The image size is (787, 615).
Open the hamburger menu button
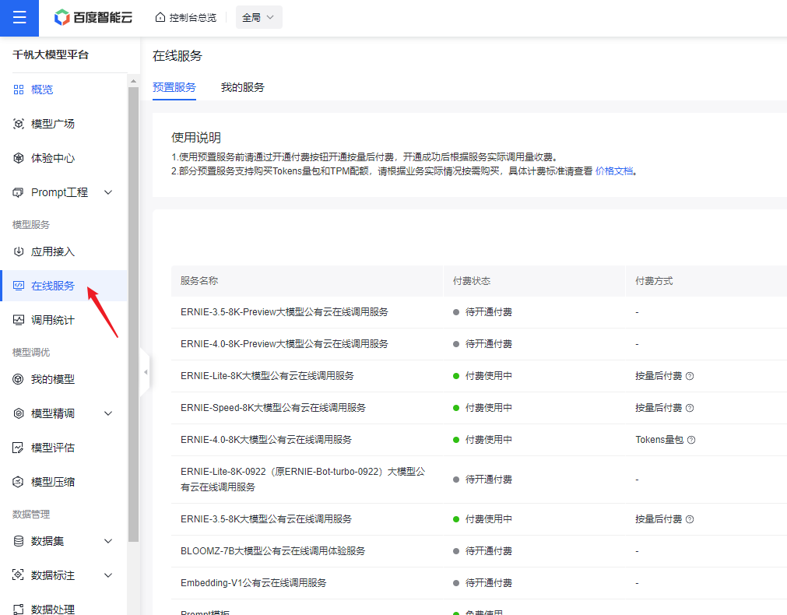pos(19,18)
